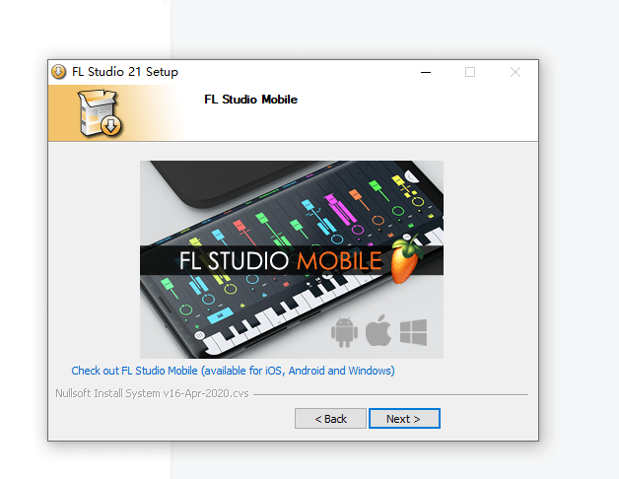Screen dimensions: 619x479
Task: Click the orange MOBILE word in banner
Action: [x=339, y=260]
